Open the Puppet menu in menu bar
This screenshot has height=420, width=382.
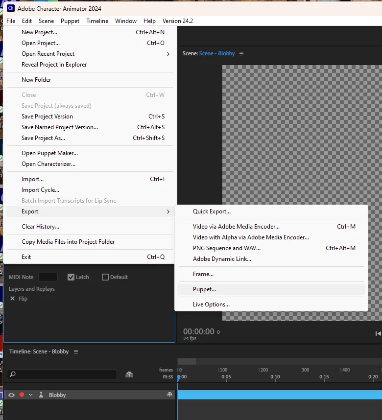click(x=70, y=21)
